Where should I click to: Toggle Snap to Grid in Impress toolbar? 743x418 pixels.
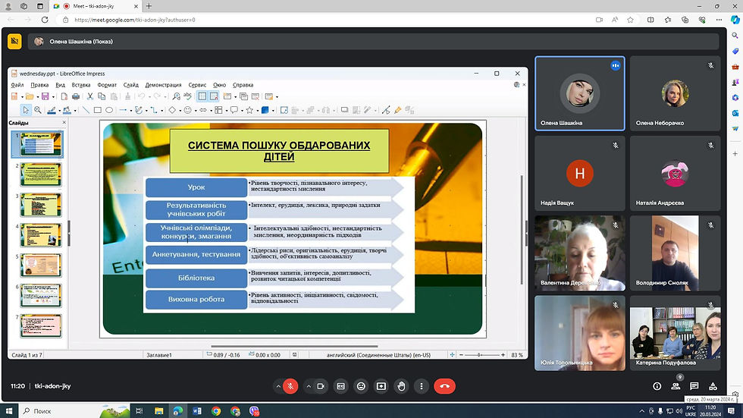[214, 96]
